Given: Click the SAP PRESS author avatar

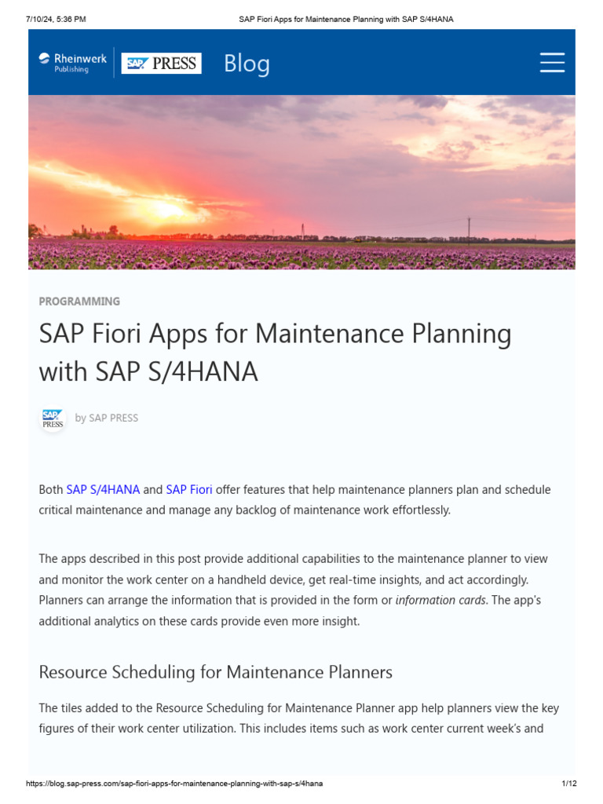Looking at the screenshot, I should (x=53, y=418).
